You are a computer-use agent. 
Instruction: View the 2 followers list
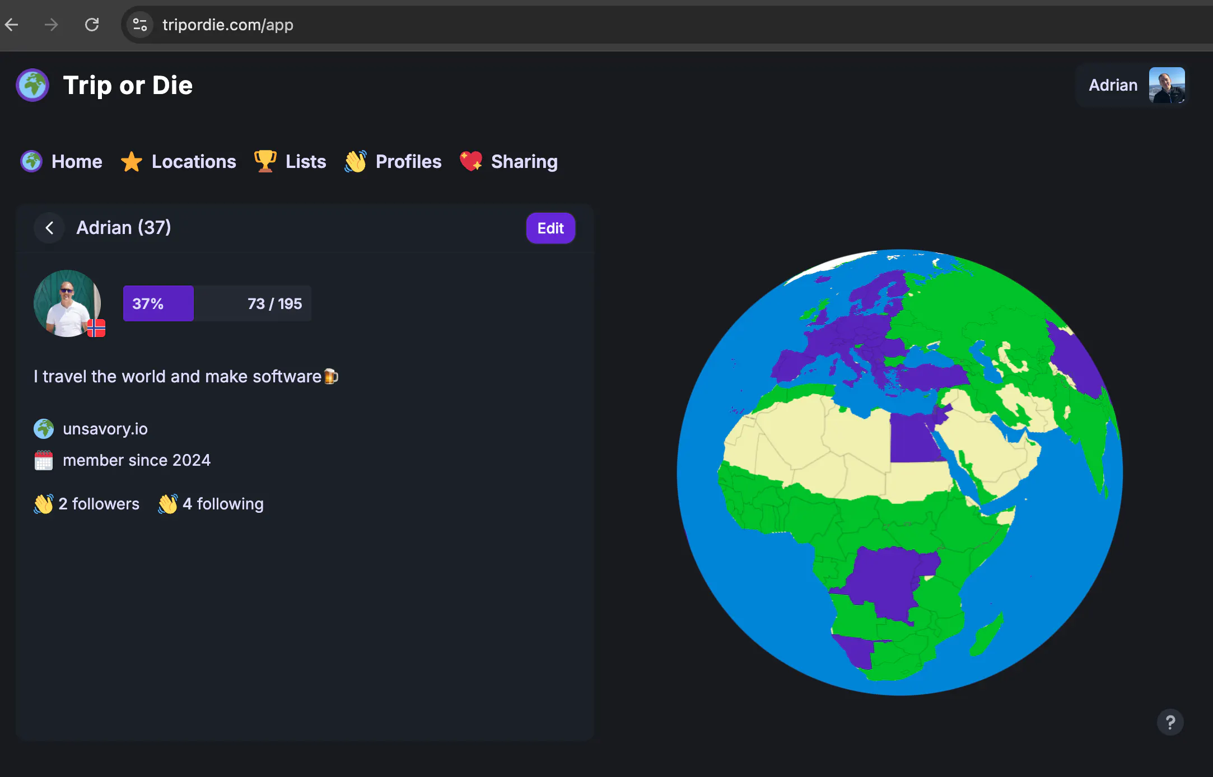tap(87, 504)
